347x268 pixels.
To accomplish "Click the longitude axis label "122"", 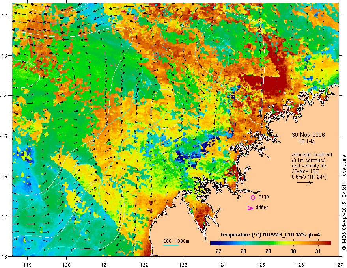I will click(x=144, y=265).
